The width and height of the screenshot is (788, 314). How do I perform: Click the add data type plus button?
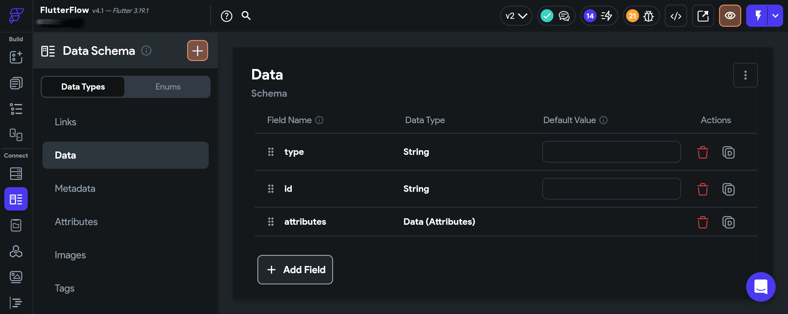(197, 50)
